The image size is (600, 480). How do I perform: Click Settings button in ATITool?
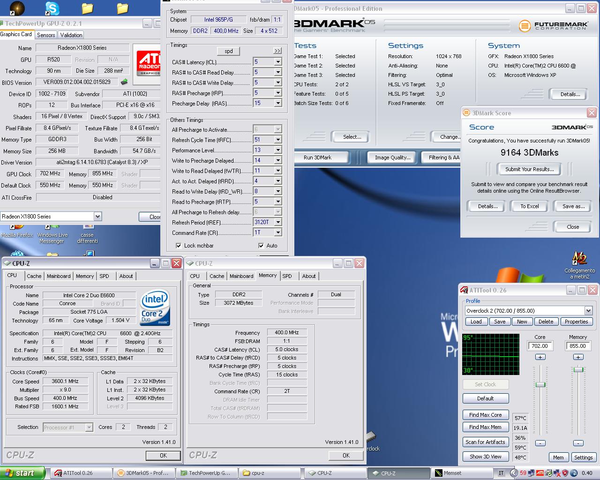pos(584,457)
